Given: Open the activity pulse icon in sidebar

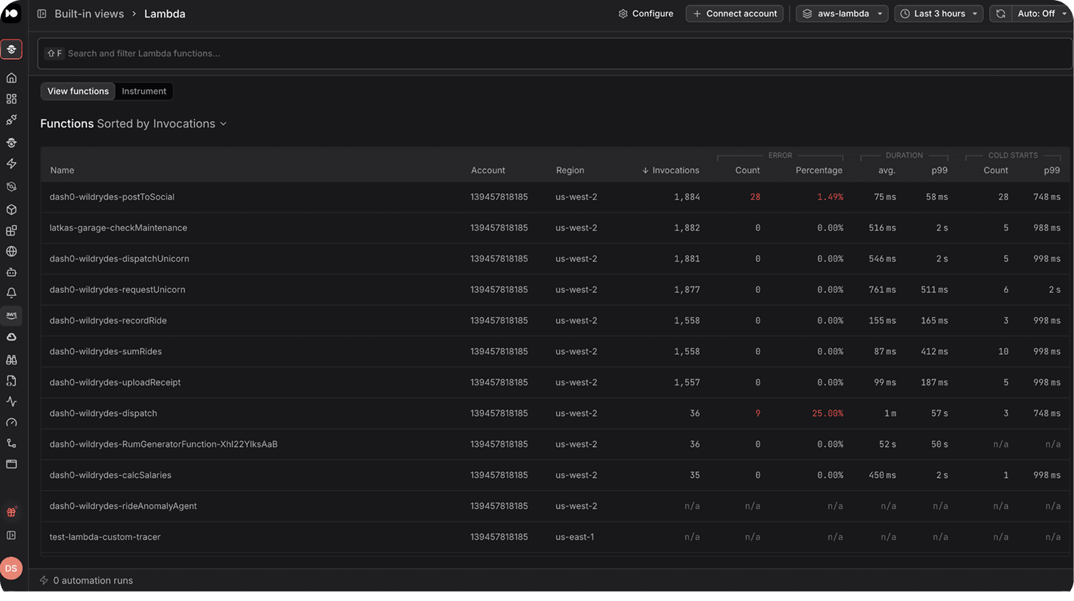Looking at the screenshot, I should (x=12, y=402).
